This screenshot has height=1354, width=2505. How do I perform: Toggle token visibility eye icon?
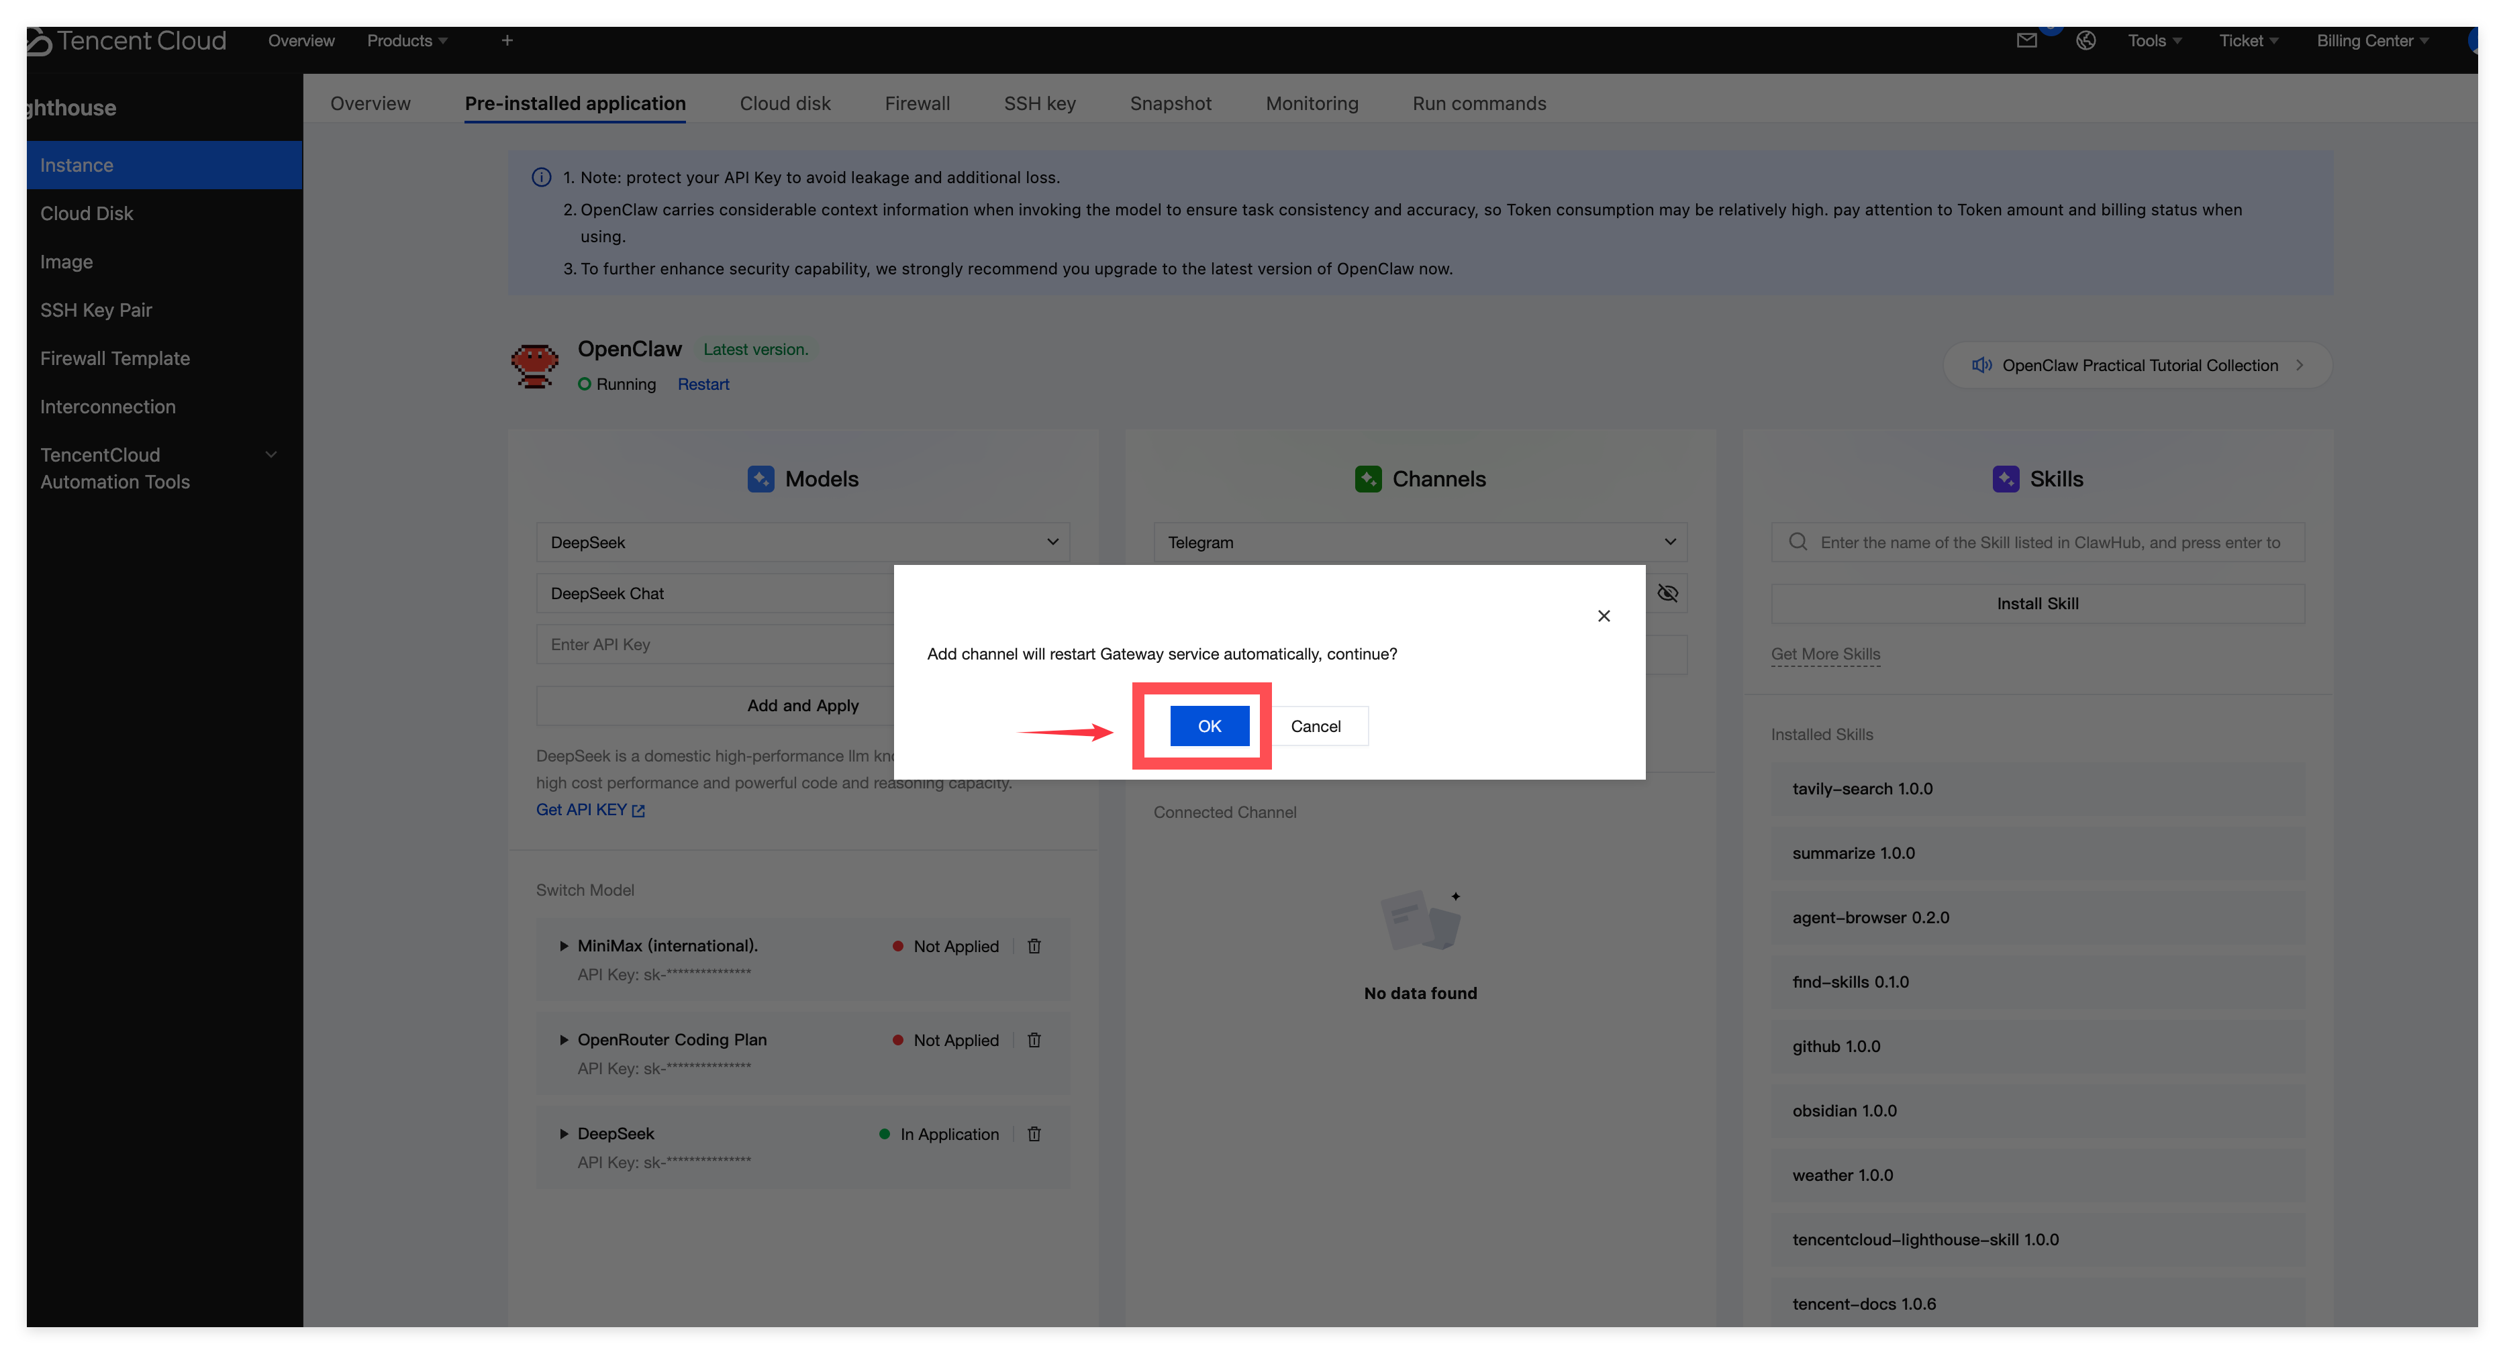tap(1668, 593)
